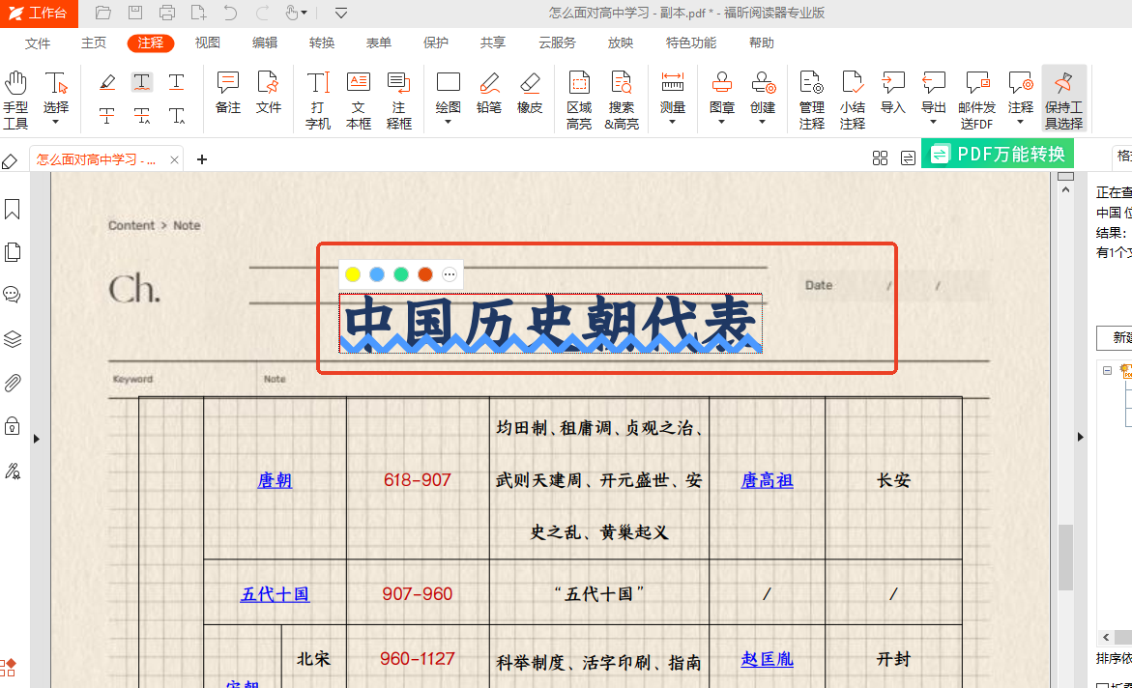Toggle the Keep Tool Selected (保持工具选择) button
Viewport: 1132px width, 688px height.
[x=1063, y=99]
